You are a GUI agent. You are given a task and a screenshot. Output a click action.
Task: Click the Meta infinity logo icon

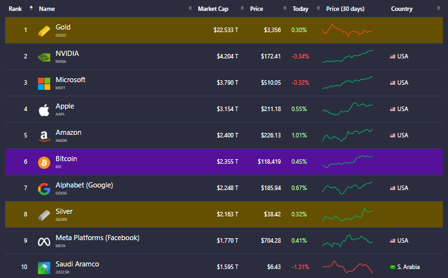(44, 242)
